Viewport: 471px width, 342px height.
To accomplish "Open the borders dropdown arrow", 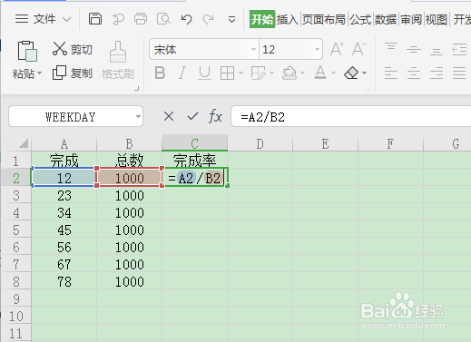I will [240, 73].
